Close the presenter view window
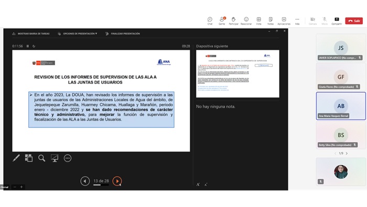This screenshot has width=367, height=207. click(285, 31)
